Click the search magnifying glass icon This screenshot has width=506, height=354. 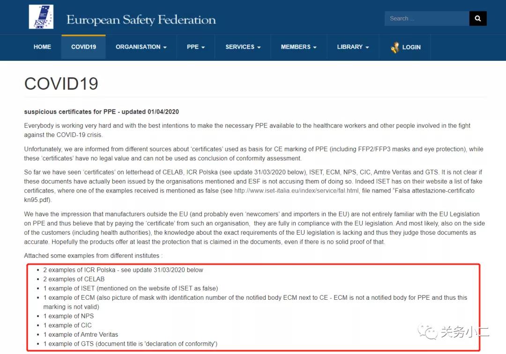point(477,18)
